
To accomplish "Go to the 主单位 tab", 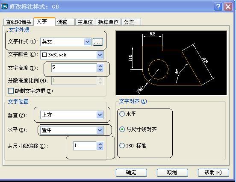I will (x=85, y=22).
